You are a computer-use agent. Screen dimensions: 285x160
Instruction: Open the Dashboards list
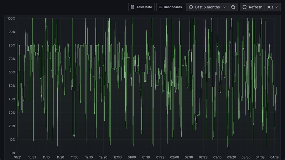(x=170, y=7)
